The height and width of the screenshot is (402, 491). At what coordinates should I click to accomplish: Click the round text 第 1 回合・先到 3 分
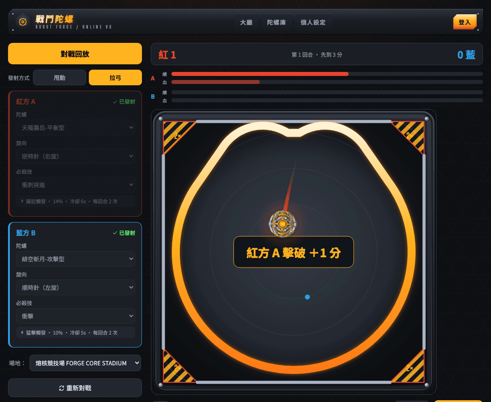point(316,55)
